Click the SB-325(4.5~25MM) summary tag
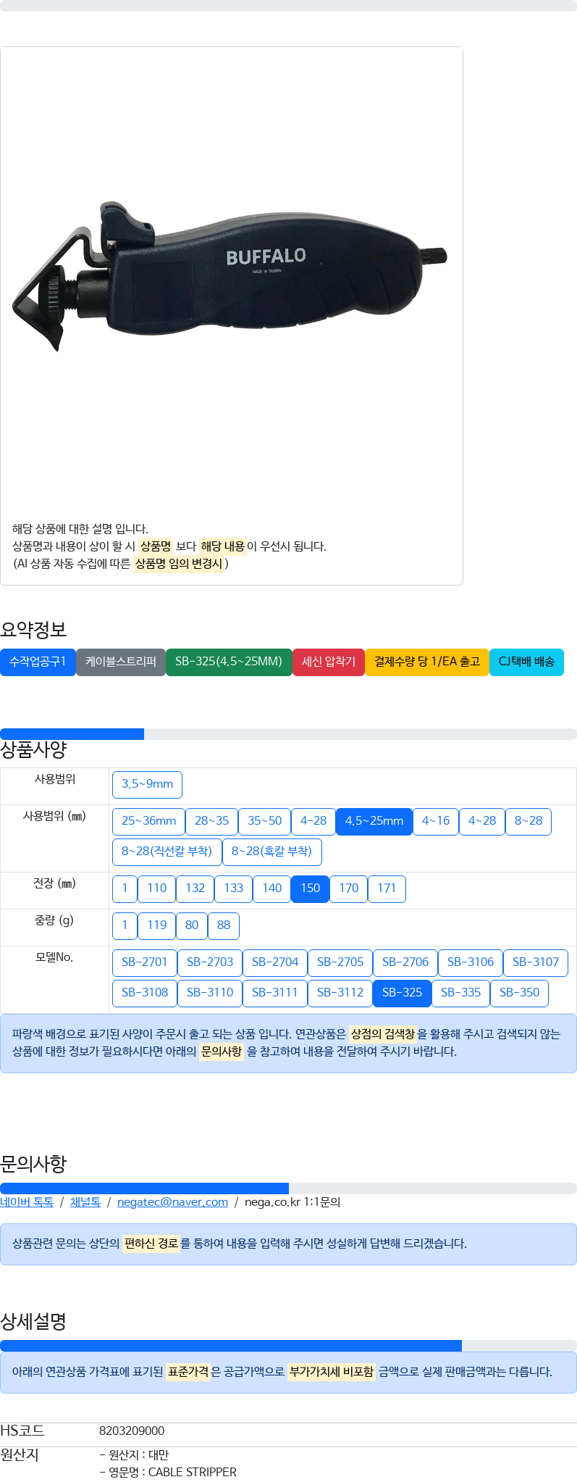Viewport: 577px width, 1482px height. pos(229,662)
